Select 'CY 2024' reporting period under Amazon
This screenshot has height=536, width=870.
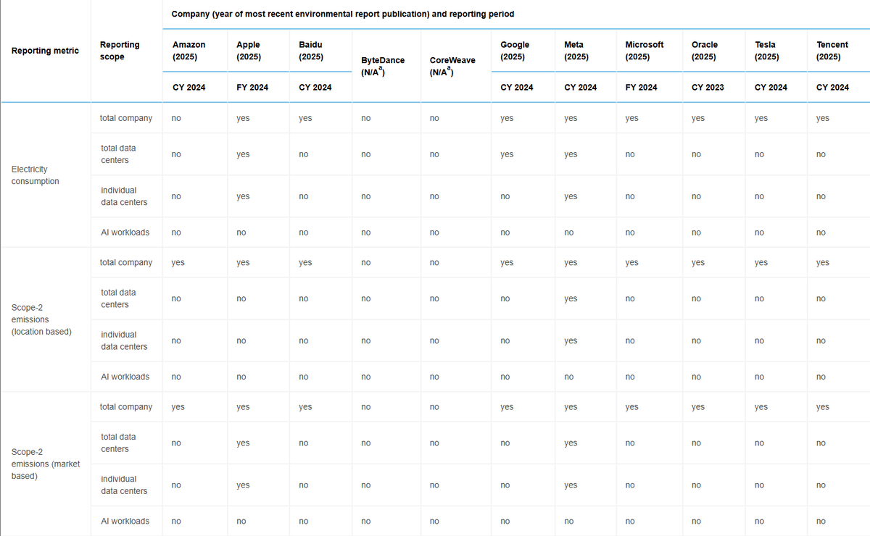[188, 88]
